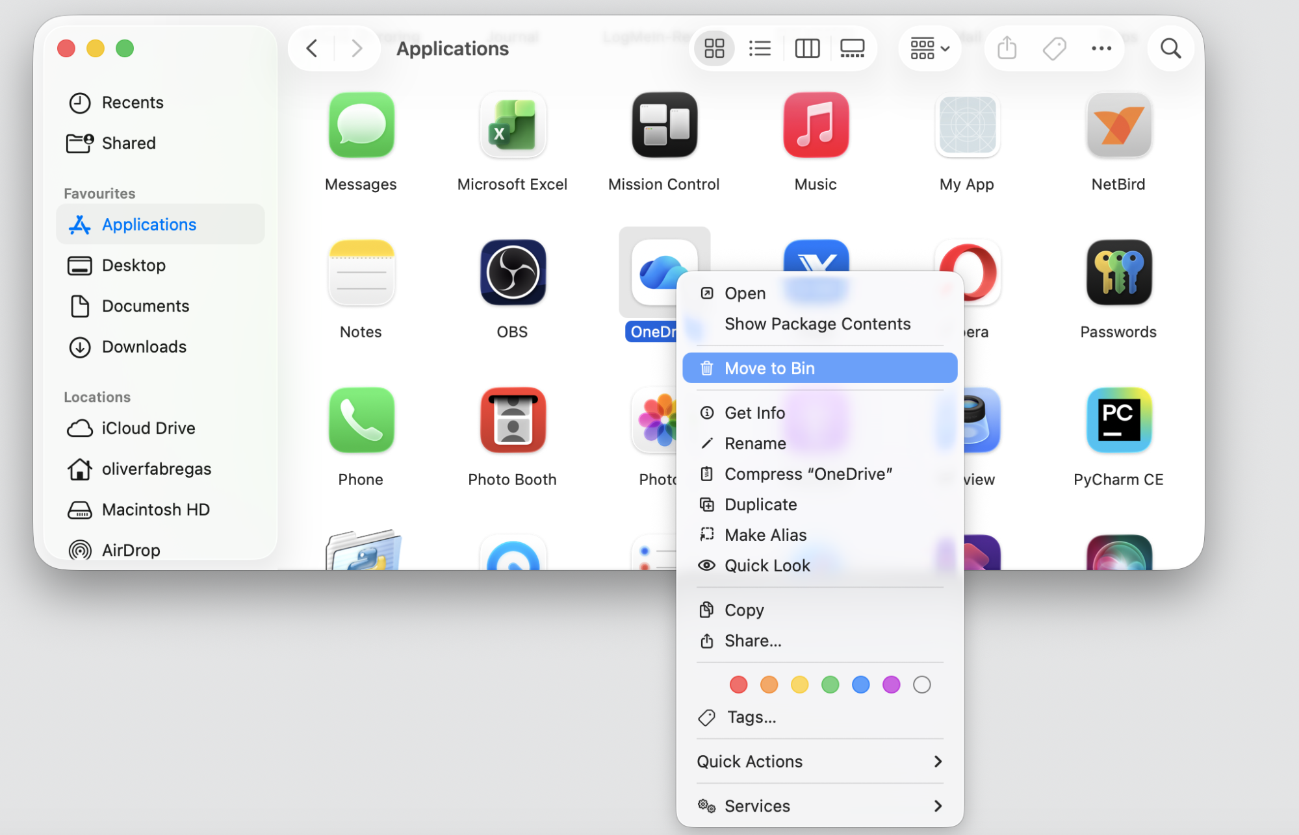Open the group-by options dropdown

(x=929, y=48)
